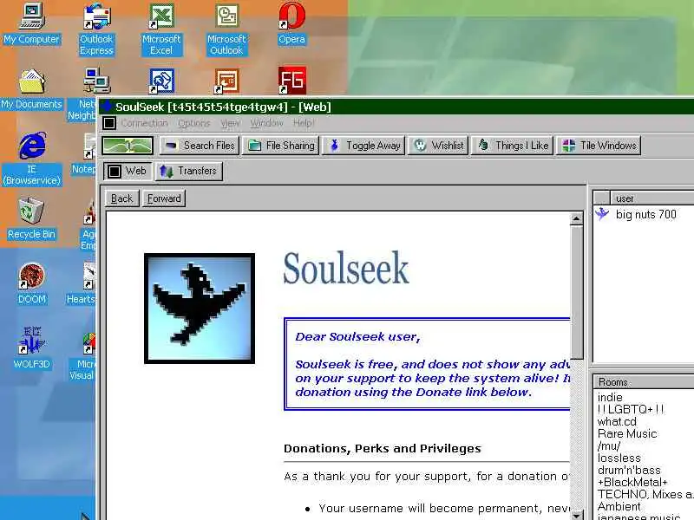Screen dimensions: 694x520
Task: Open My Documents folder icon
Action: pos(32,90)
